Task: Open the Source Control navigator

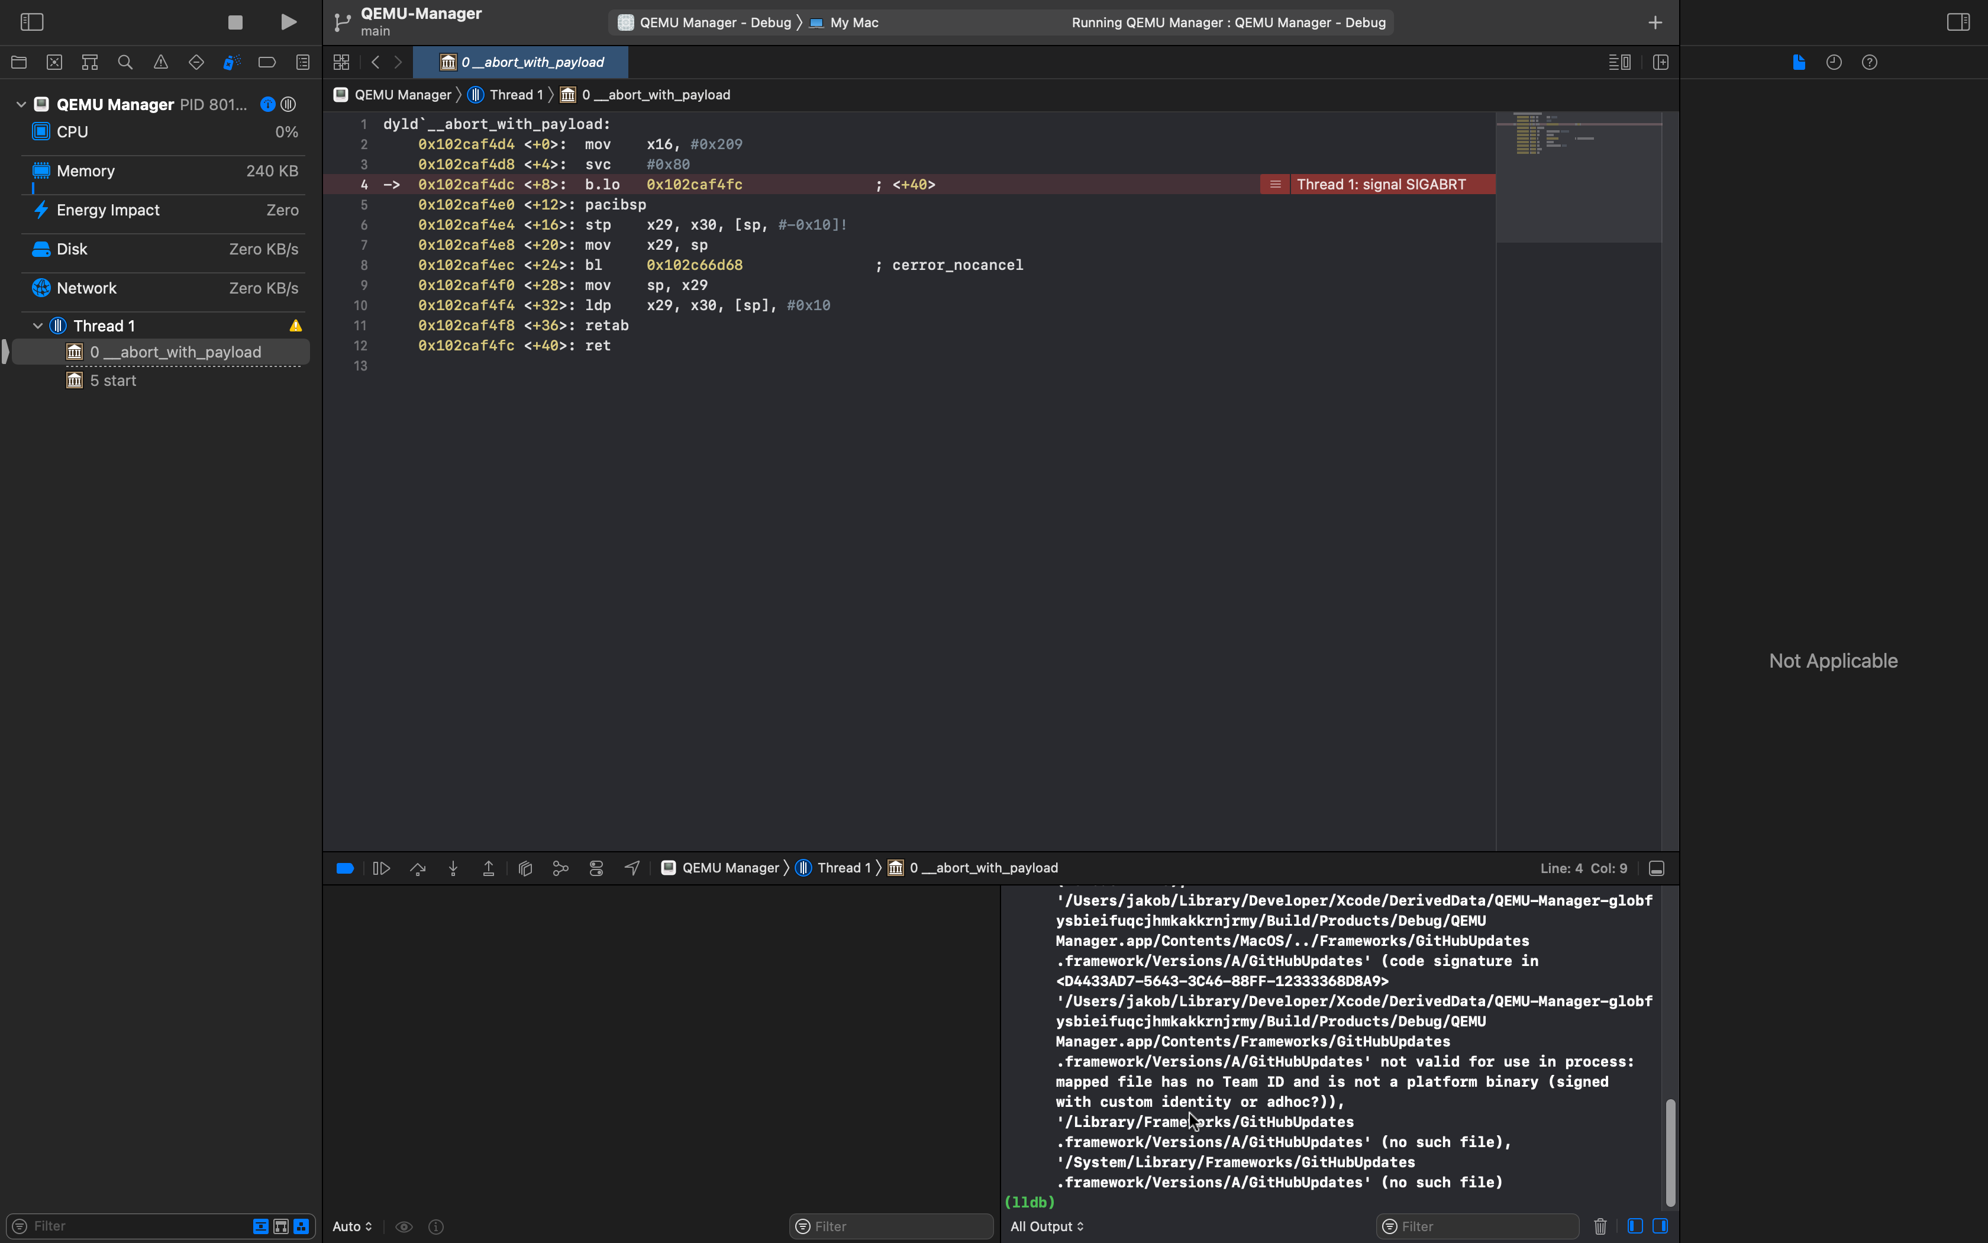Action: click(x=54, y=63)
